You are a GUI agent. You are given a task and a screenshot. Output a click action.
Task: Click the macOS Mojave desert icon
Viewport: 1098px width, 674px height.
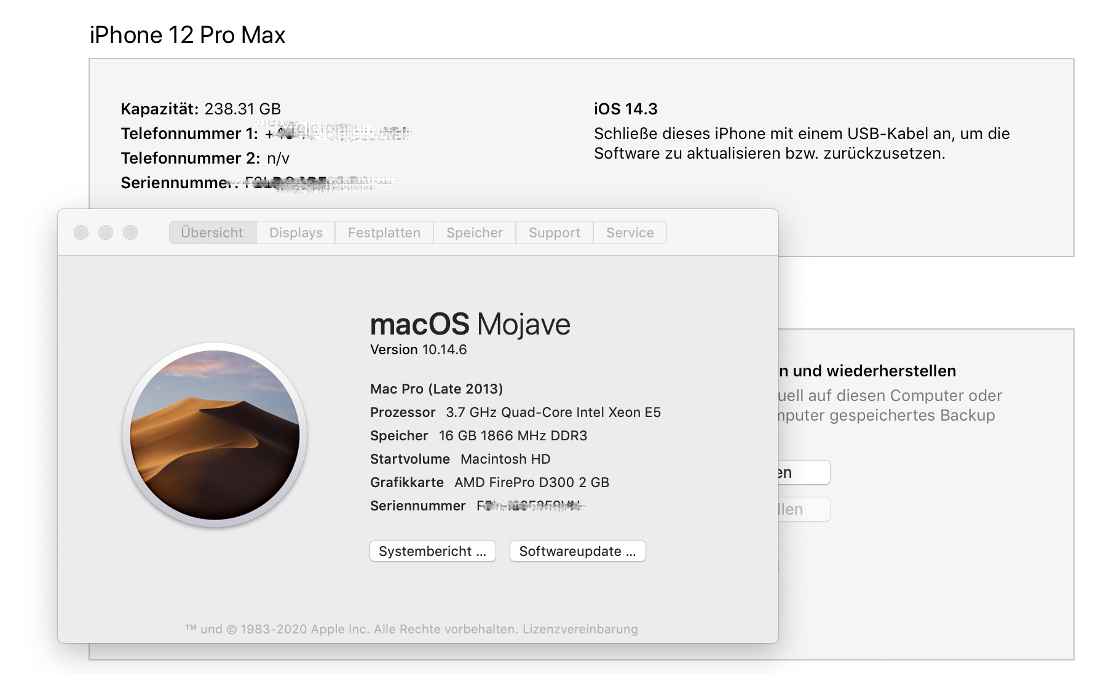(x=215, y=435)
